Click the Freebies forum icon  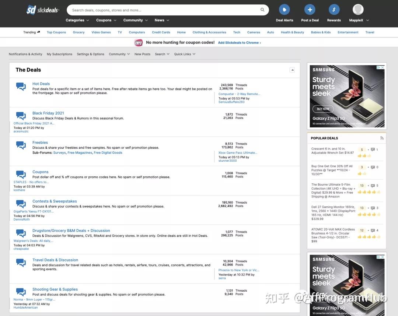coord(21,145)
